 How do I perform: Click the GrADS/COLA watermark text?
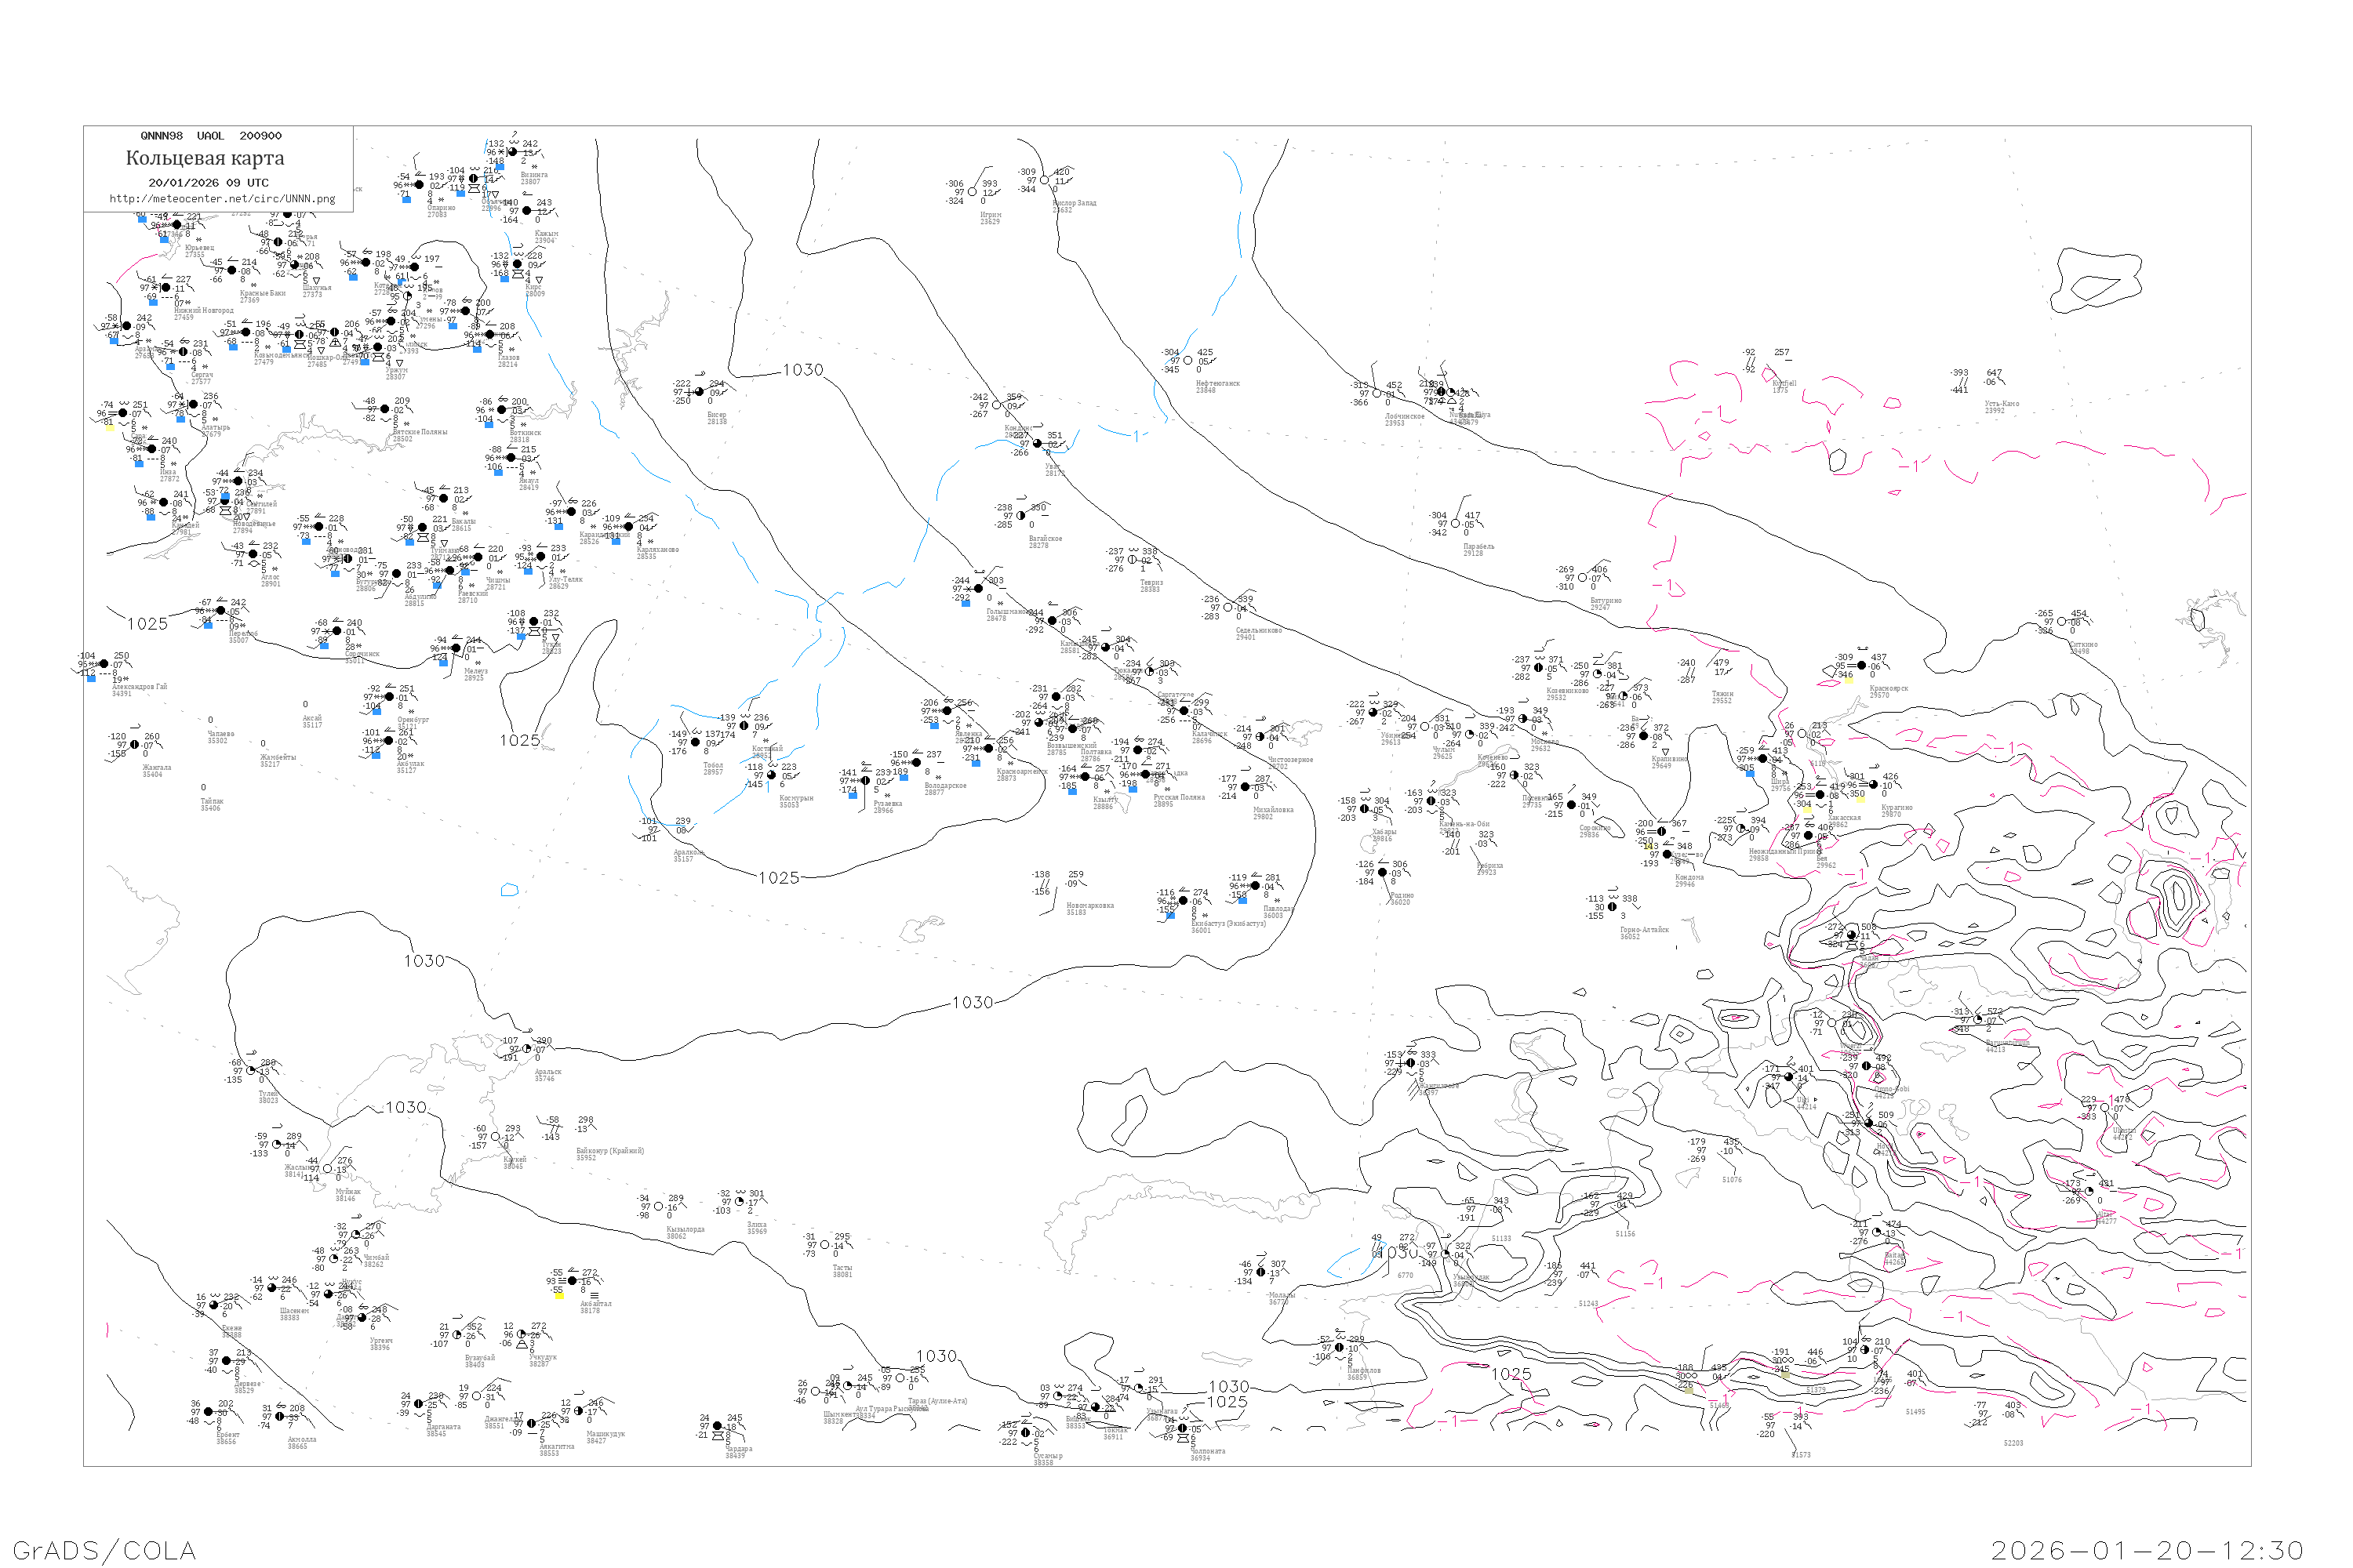[104, 1550]
